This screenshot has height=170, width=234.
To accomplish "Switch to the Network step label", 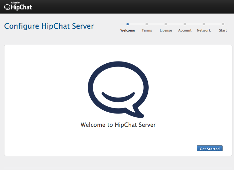I will tap(204, 30).
